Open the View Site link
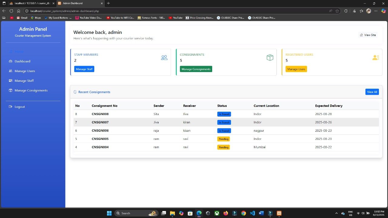This screenshot has height=218, width=388. pyautogui.click(x=368, y=35)
